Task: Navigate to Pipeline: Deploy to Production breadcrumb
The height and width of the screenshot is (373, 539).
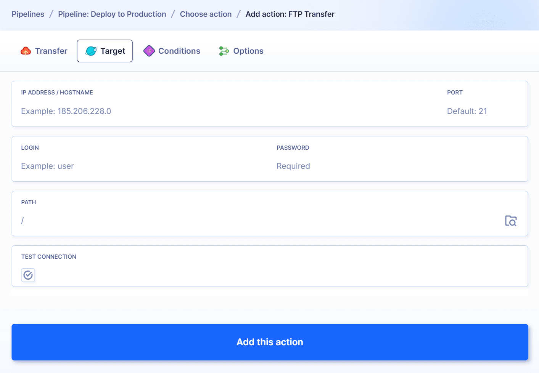Action: [x=112, y=14]
